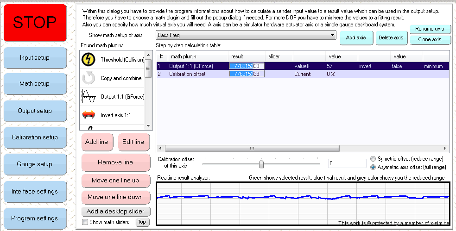The height and width of the screenshot is (231, 456).
Task: Open the Gauge setup section
Action: tap(35, 164)
